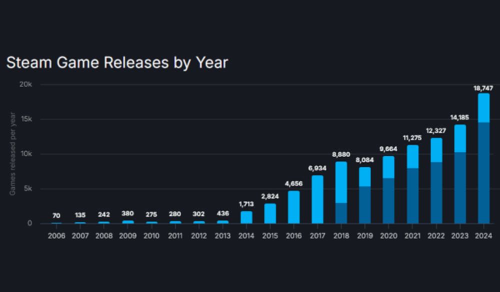Select the 2022 bar's light blue segment
Image resolution: width=500 pixels, height=292 pixels.
[x=436, y=150]
